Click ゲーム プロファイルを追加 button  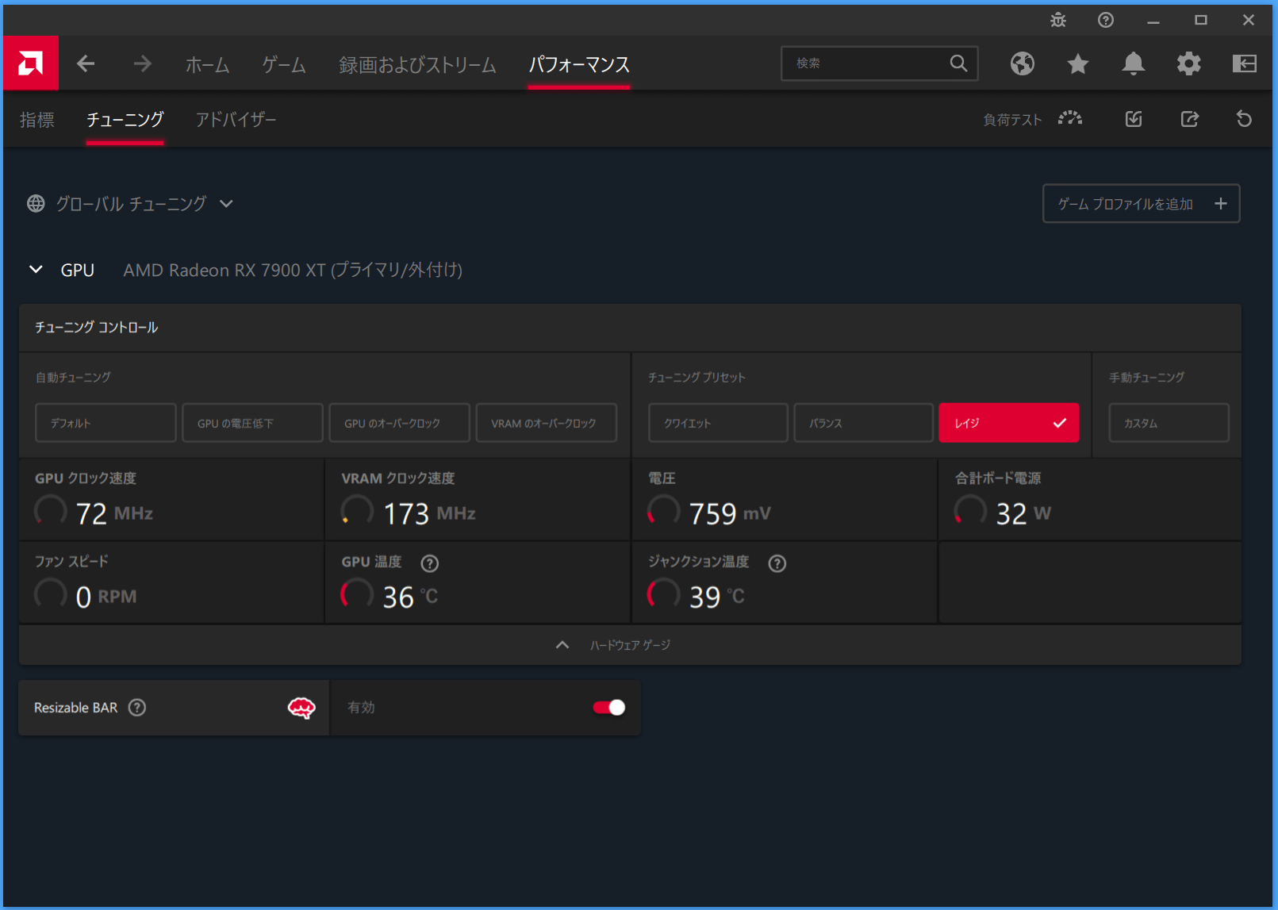(x=1141, y=204)
